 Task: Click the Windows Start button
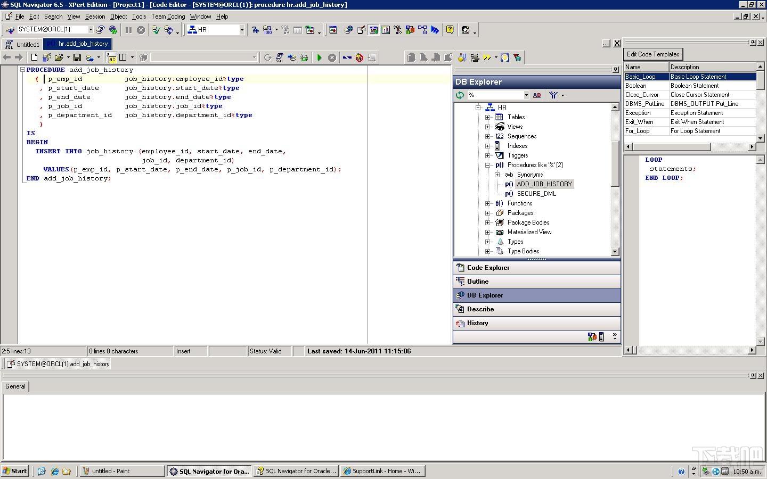point(15,471)
